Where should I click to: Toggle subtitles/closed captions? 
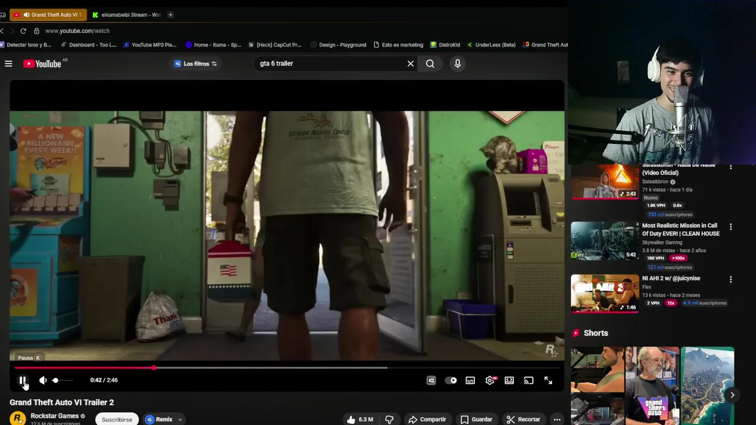pos(470,381)
